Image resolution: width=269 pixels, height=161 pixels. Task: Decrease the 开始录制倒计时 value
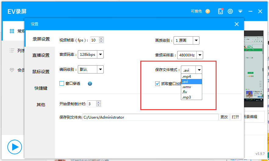[x=99, y=105]
